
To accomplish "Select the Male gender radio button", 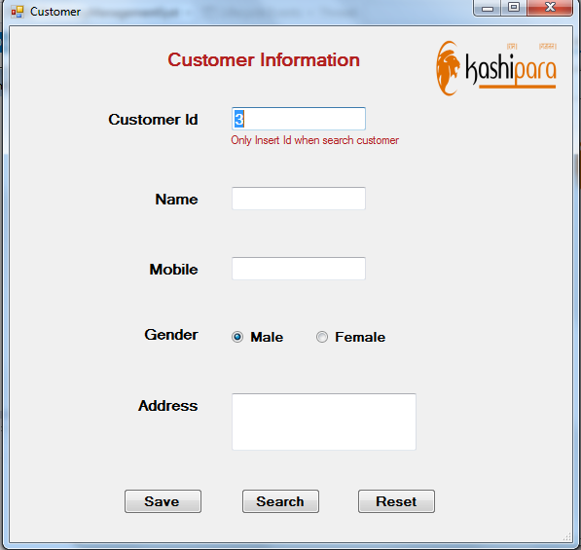I will pyautogui.click(x=237, y=337).
